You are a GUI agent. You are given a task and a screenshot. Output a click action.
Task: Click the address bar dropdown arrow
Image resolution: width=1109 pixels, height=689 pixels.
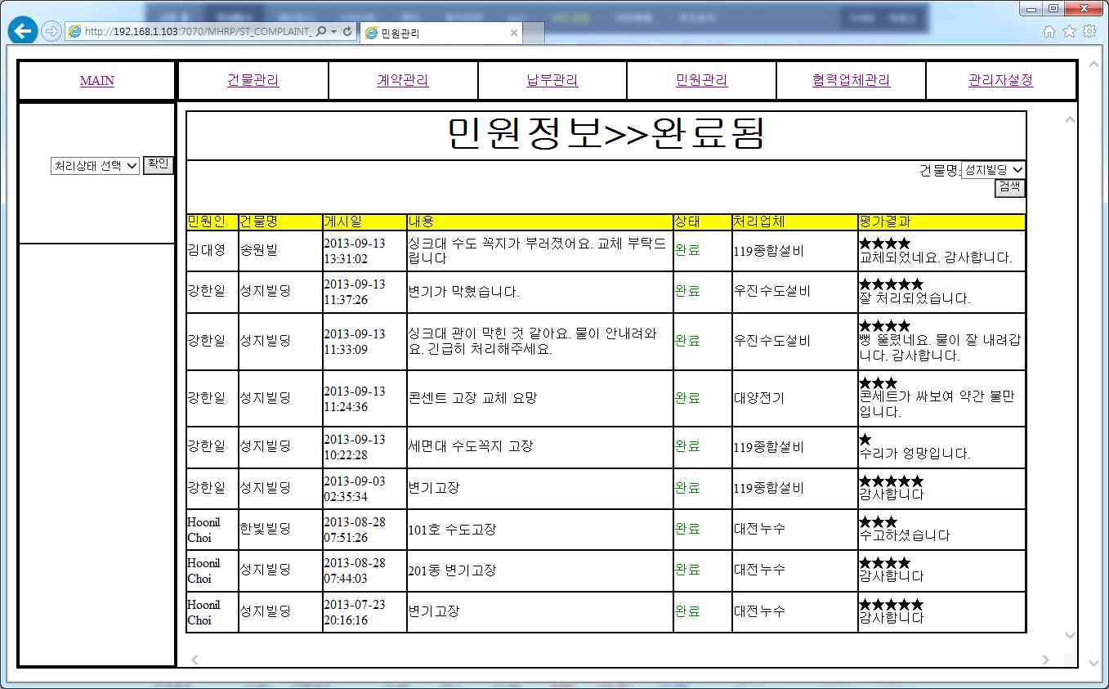(334, 31)
